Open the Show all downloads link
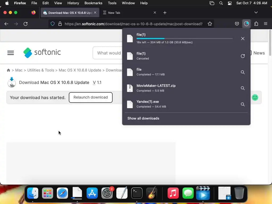The width and height of the screenshot is (272, 204). pos(143,118)
